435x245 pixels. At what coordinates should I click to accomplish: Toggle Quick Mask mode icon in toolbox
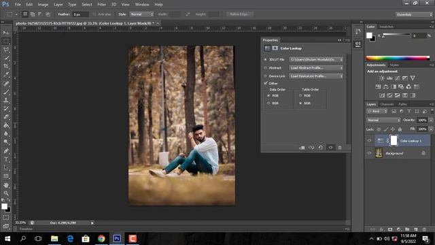[6, 217]
